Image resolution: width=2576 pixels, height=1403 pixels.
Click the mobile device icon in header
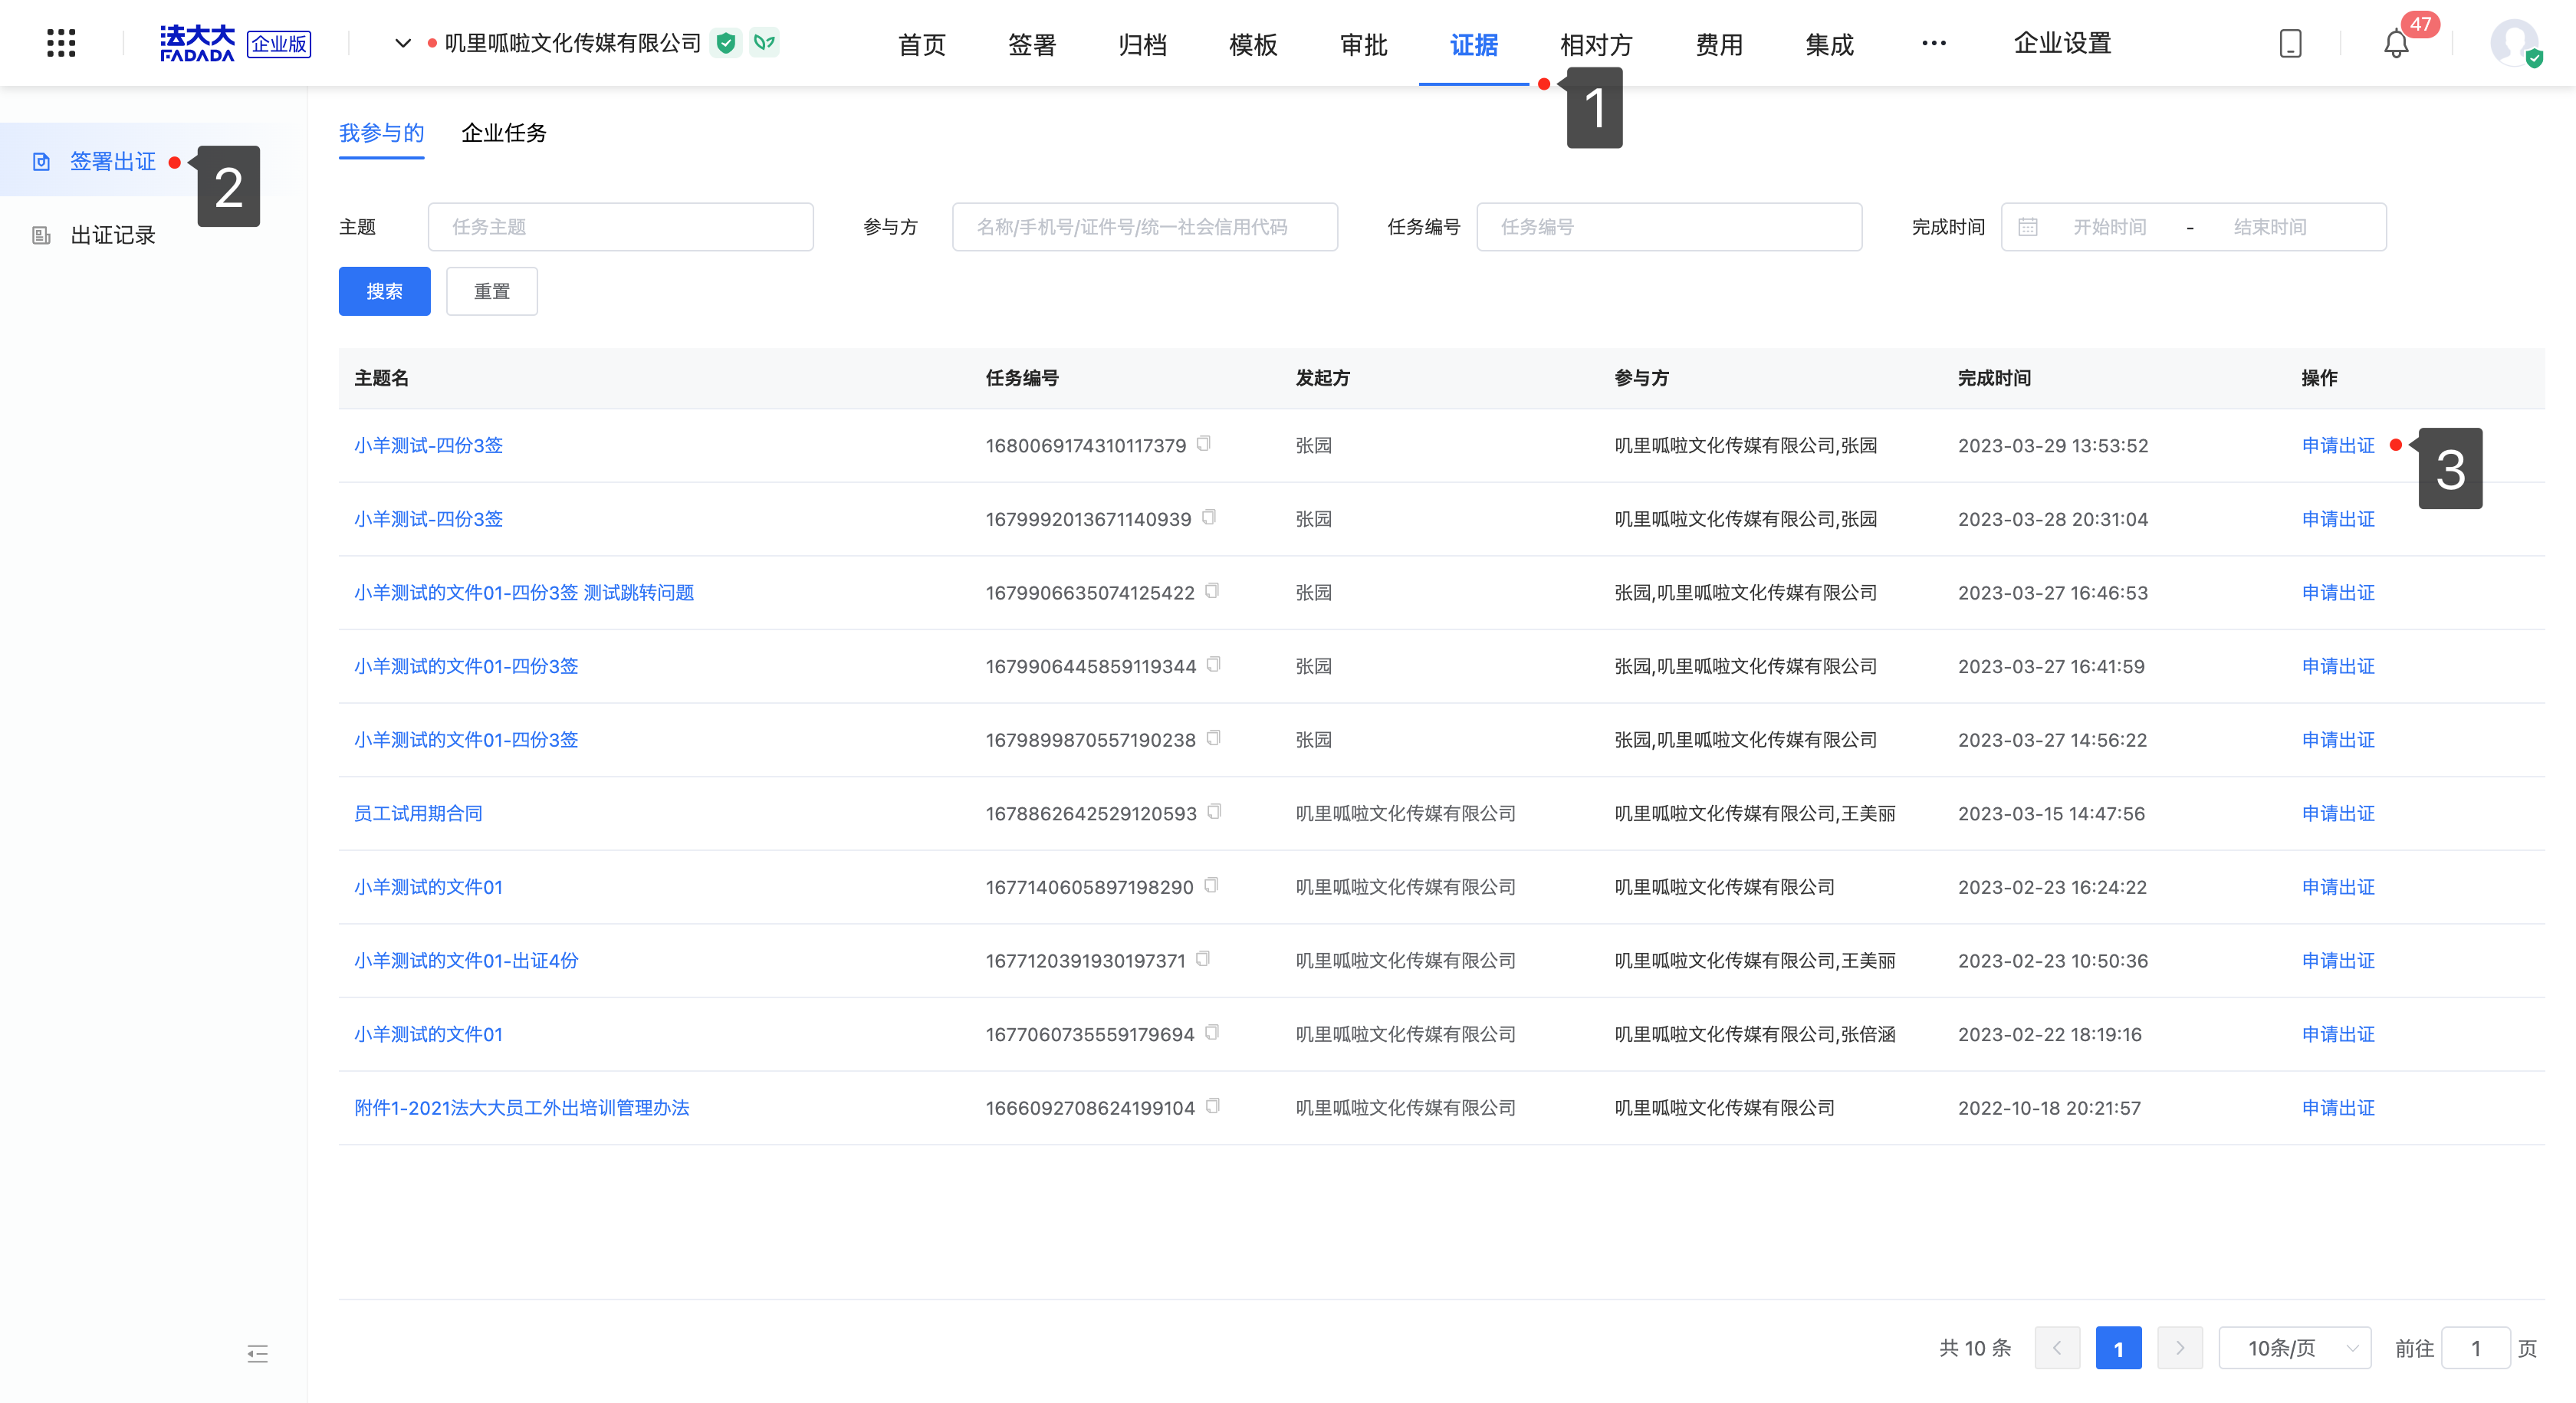pos(2290,44)
